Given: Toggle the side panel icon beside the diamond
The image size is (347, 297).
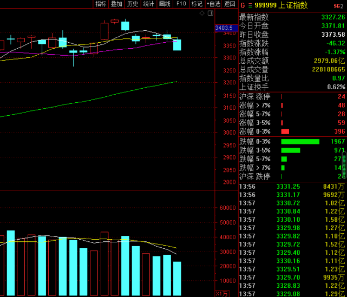Looking at the screenshot, I should [x=211, y=14].
